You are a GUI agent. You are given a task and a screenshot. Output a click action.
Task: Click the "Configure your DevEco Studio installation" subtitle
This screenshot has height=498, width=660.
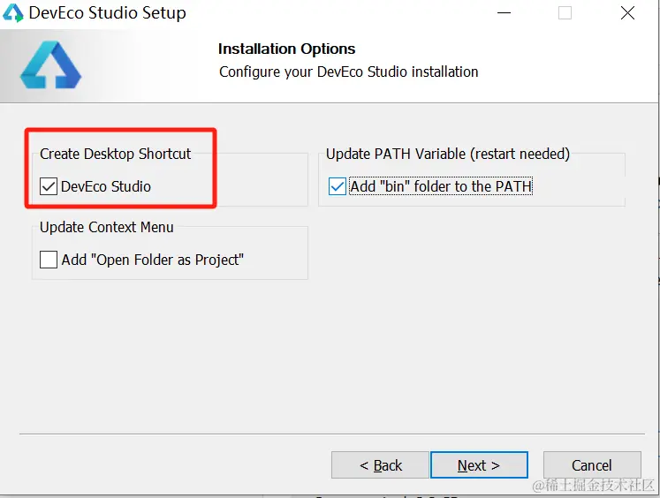[x=348, y=72]
